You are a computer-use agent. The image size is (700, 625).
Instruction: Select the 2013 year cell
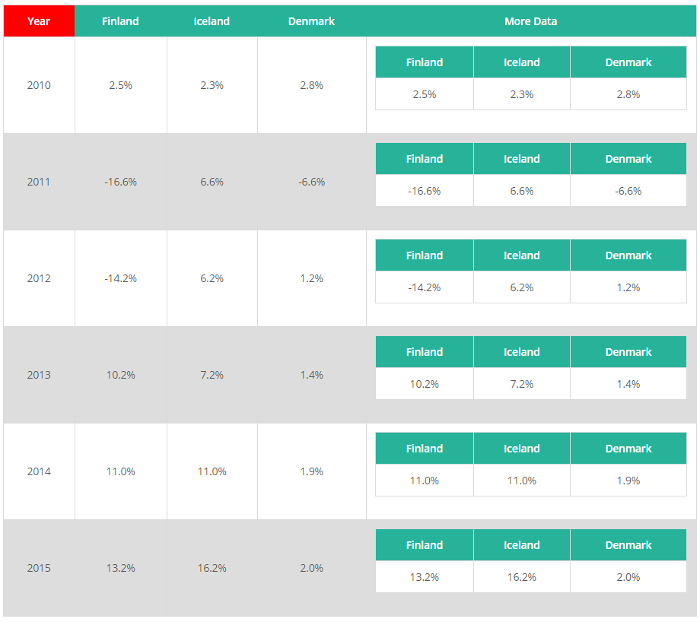pyautogui.click(x=39, y=375)
